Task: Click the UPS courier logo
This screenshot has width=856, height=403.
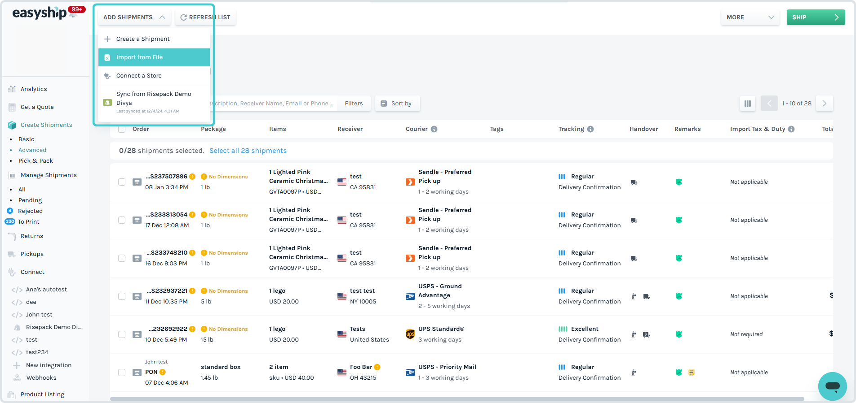Action: point(410,334)
